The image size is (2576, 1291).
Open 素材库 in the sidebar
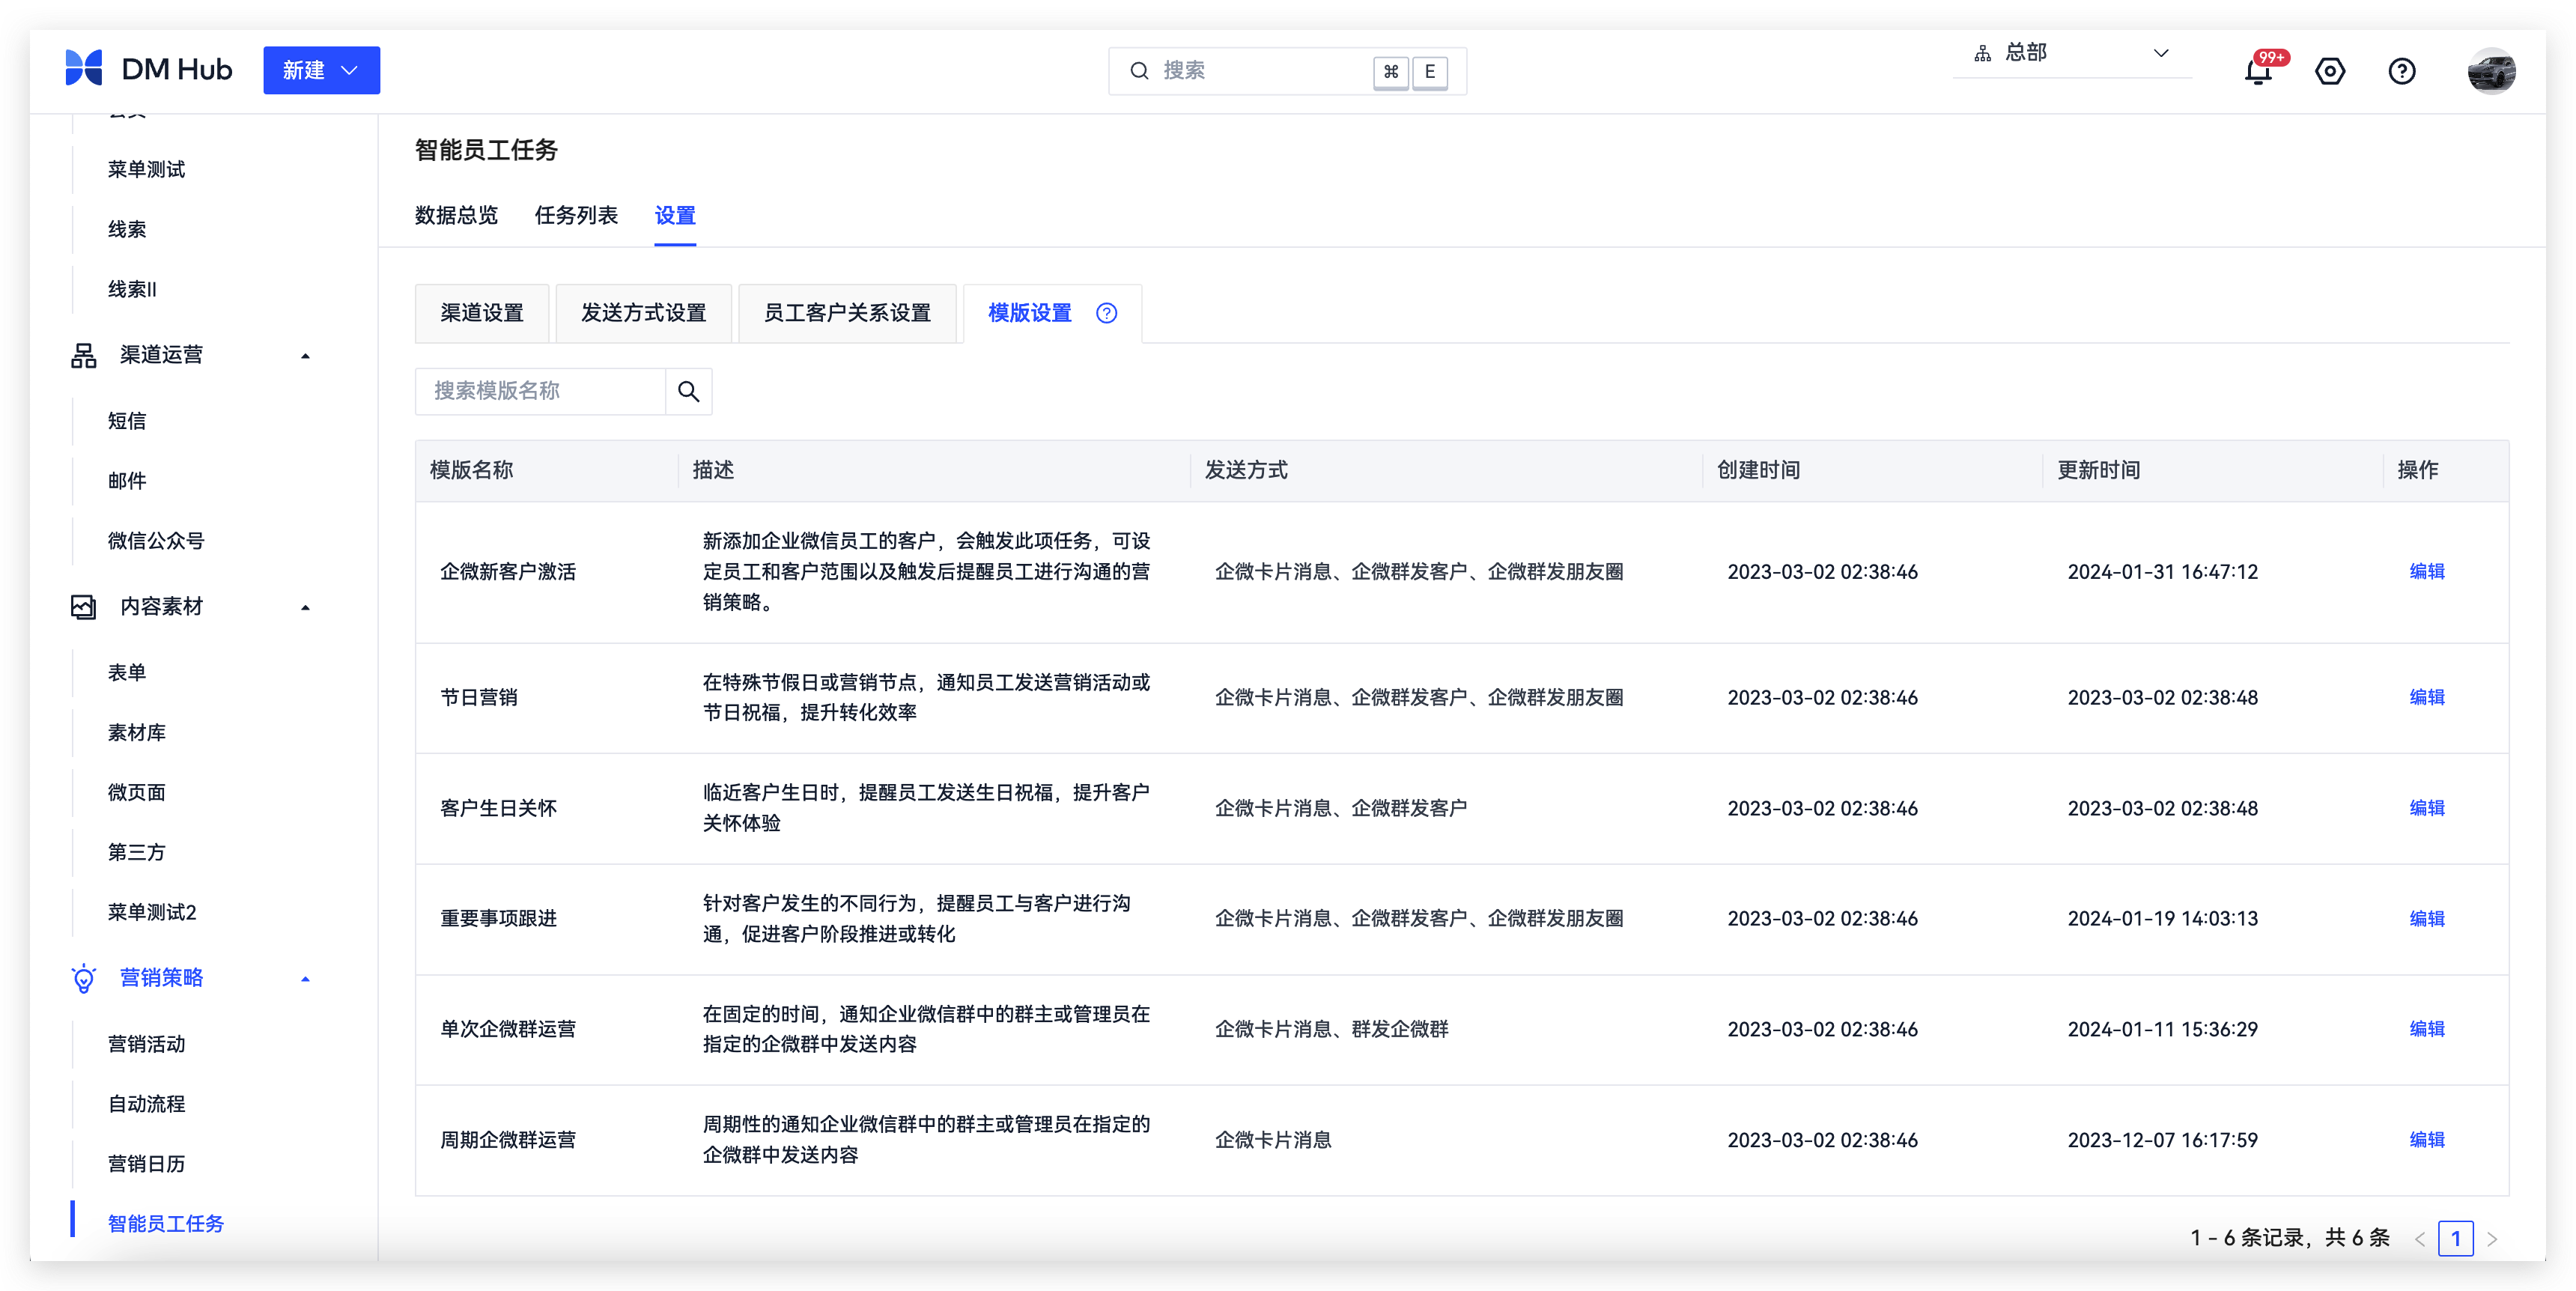click(137, 733)
